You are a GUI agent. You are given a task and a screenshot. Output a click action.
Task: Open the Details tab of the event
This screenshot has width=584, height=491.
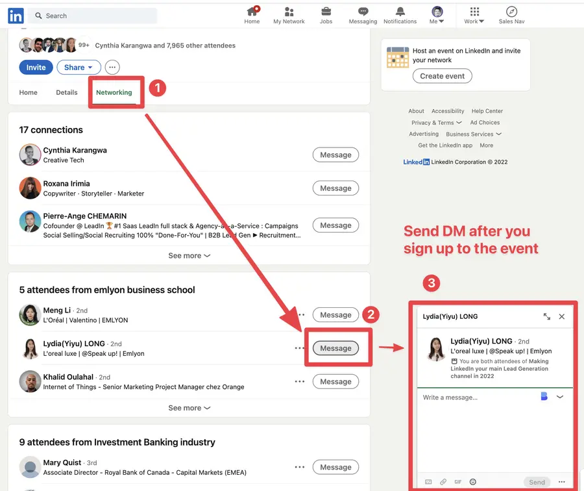pos(67,93)
